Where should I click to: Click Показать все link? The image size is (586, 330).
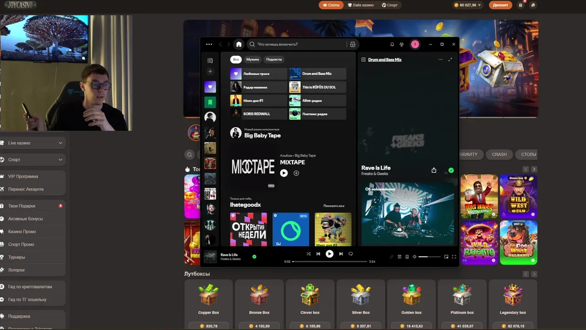click(x=334, y=206)
